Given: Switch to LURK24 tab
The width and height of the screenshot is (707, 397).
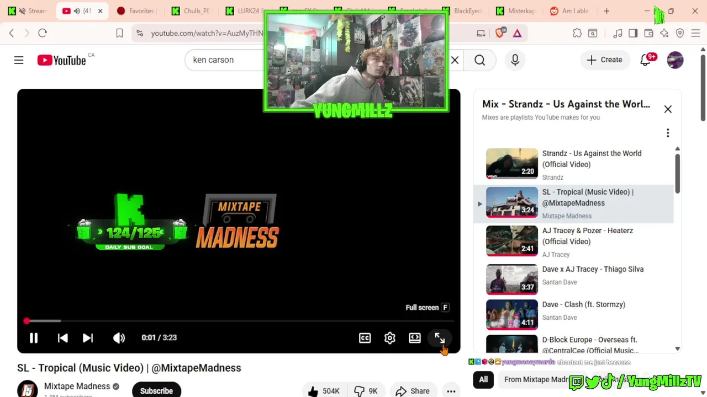Looking at the screenshot, I should 243,11.
